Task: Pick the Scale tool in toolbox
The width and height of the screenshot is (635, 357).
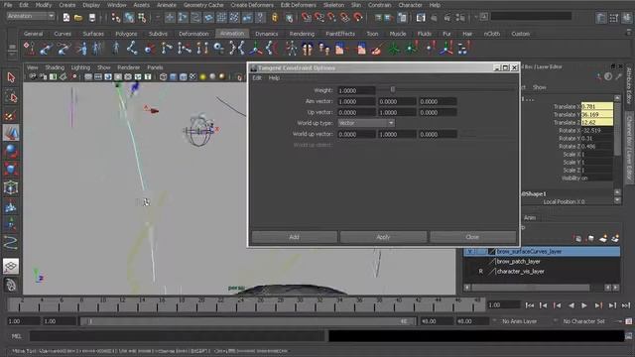Action: coord(11,169)
